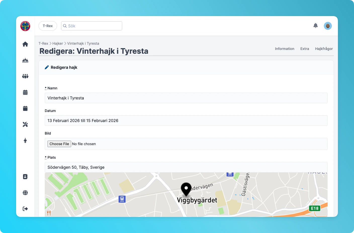Switch to the Extra tab
Image resolution: width=354 pixels, height=233 pixels.
(x=305, y=49)
